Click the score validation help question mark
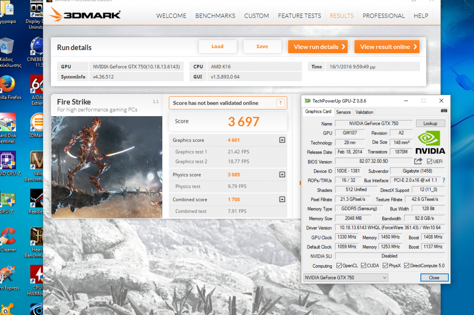 click(x=280, y=103)
